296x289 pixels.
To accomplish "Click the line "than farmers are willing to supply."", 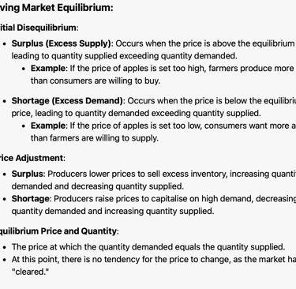I will point(95,138).
